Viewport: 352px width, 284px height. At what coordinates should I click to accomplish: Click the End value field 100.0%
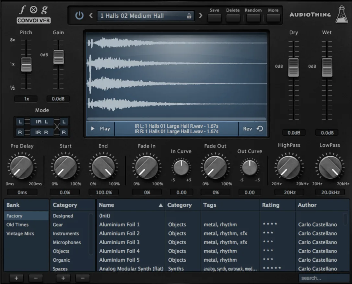[x=103, y=192]
